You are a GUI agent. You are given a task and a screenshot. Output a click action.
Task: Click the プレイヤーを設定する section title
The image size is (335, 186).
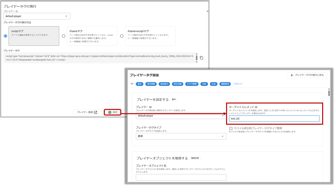152,99
